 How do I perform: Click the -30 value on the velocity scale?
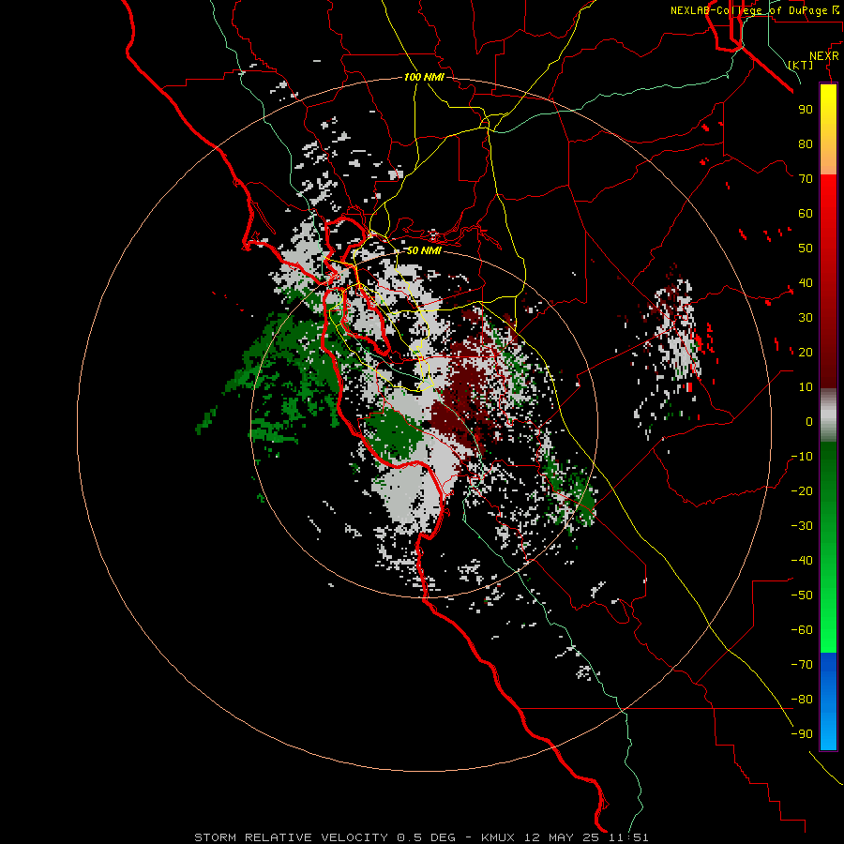tap(802, 526)
